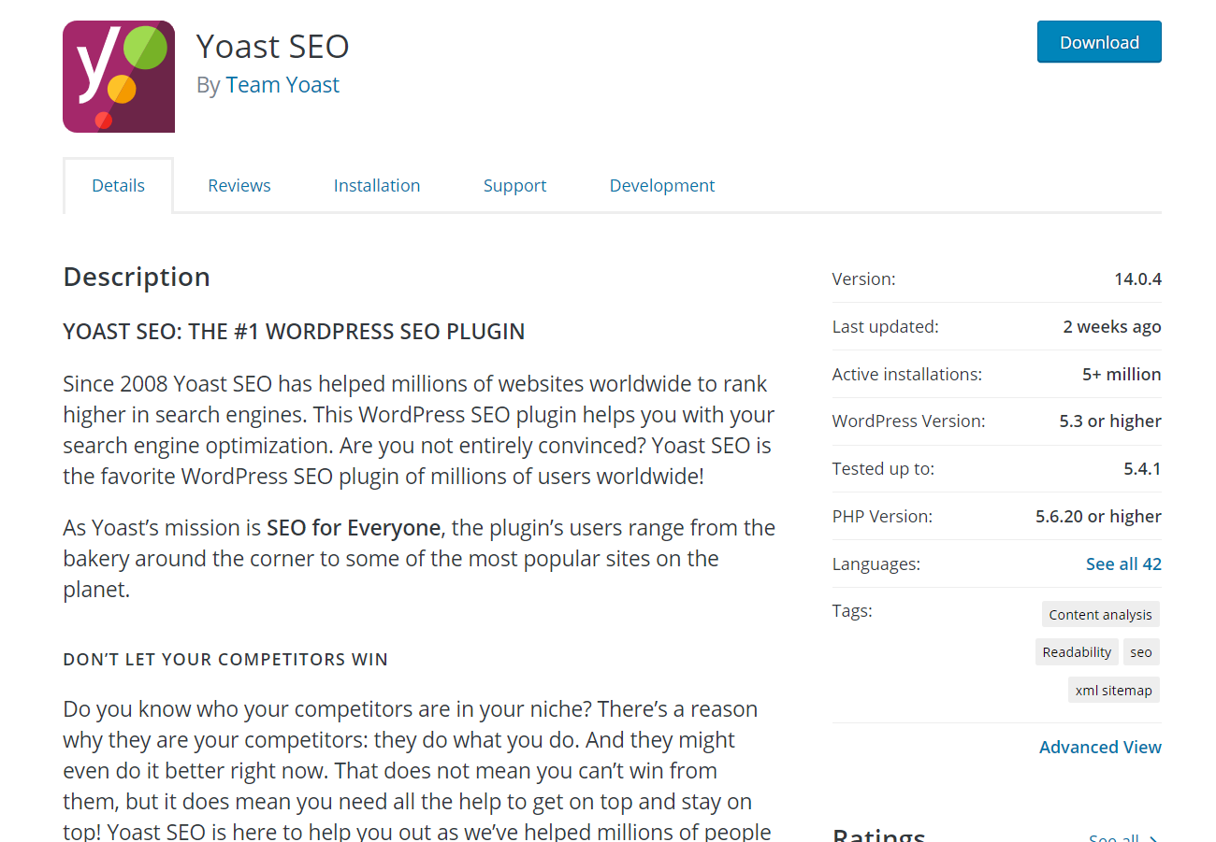Click the See all 42 languages link
This screenshot has height=842, width=1216.
1123,564
